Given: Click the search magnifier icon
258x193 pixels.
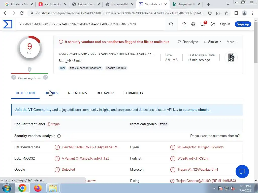Looking at the screenshot, I should [171, 24].
